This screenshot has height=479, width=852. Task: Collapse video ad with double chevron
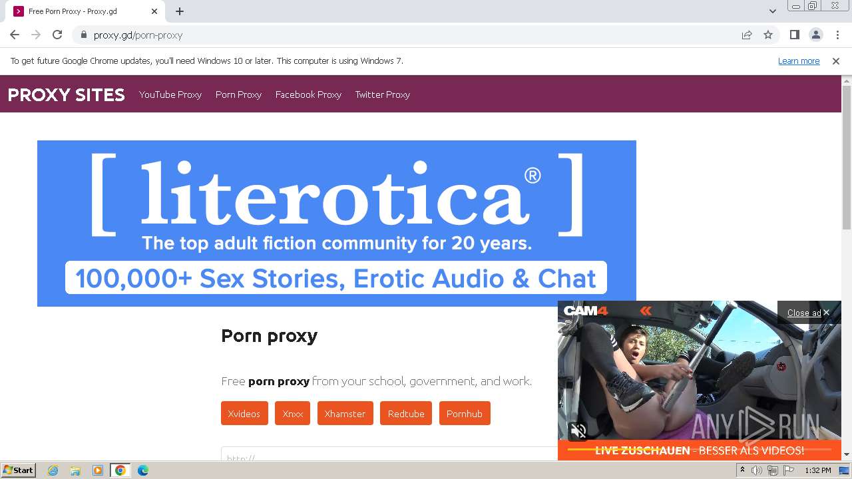(x=646, y=311)
